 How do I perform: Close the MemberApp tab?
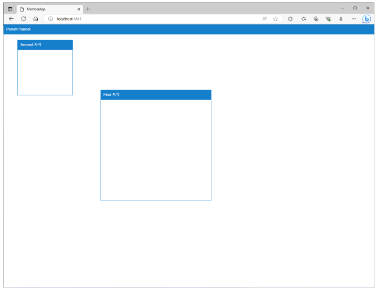pos(79,9)
